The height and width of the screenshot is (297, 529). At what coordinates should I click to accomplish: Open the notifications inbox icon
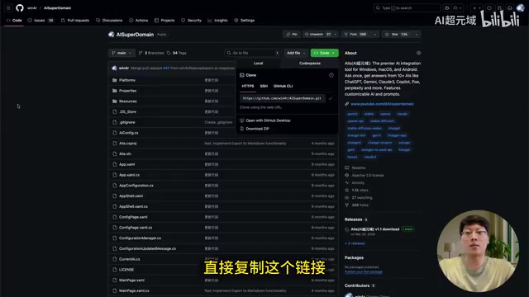[x=510, y=7]
